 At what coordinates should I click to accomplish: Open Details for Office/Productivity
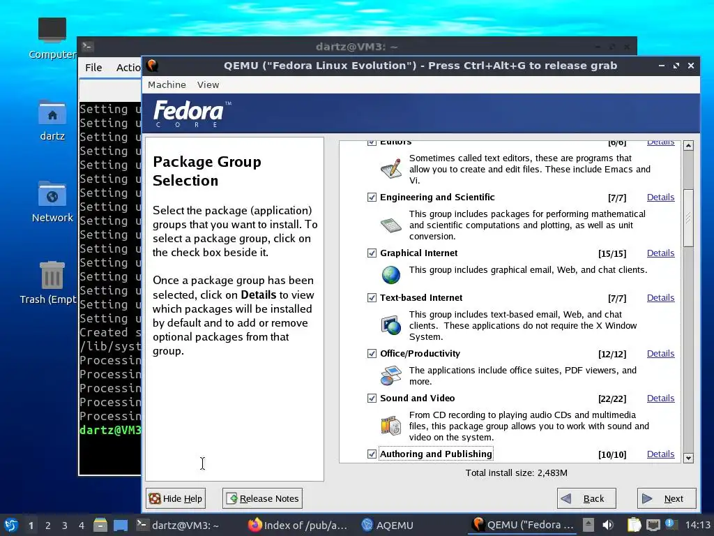coord(661,354)
